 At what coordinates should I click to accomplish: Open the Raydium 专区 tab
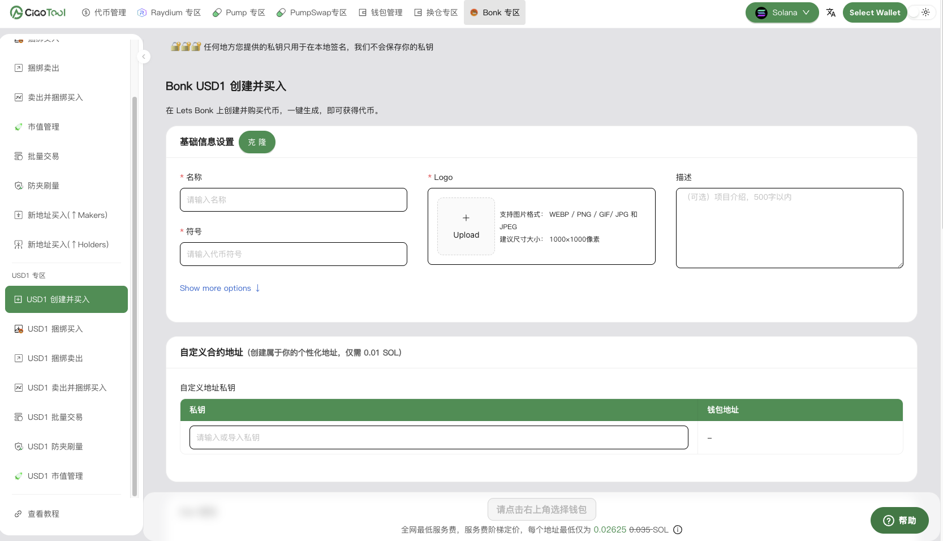point(169,12)
